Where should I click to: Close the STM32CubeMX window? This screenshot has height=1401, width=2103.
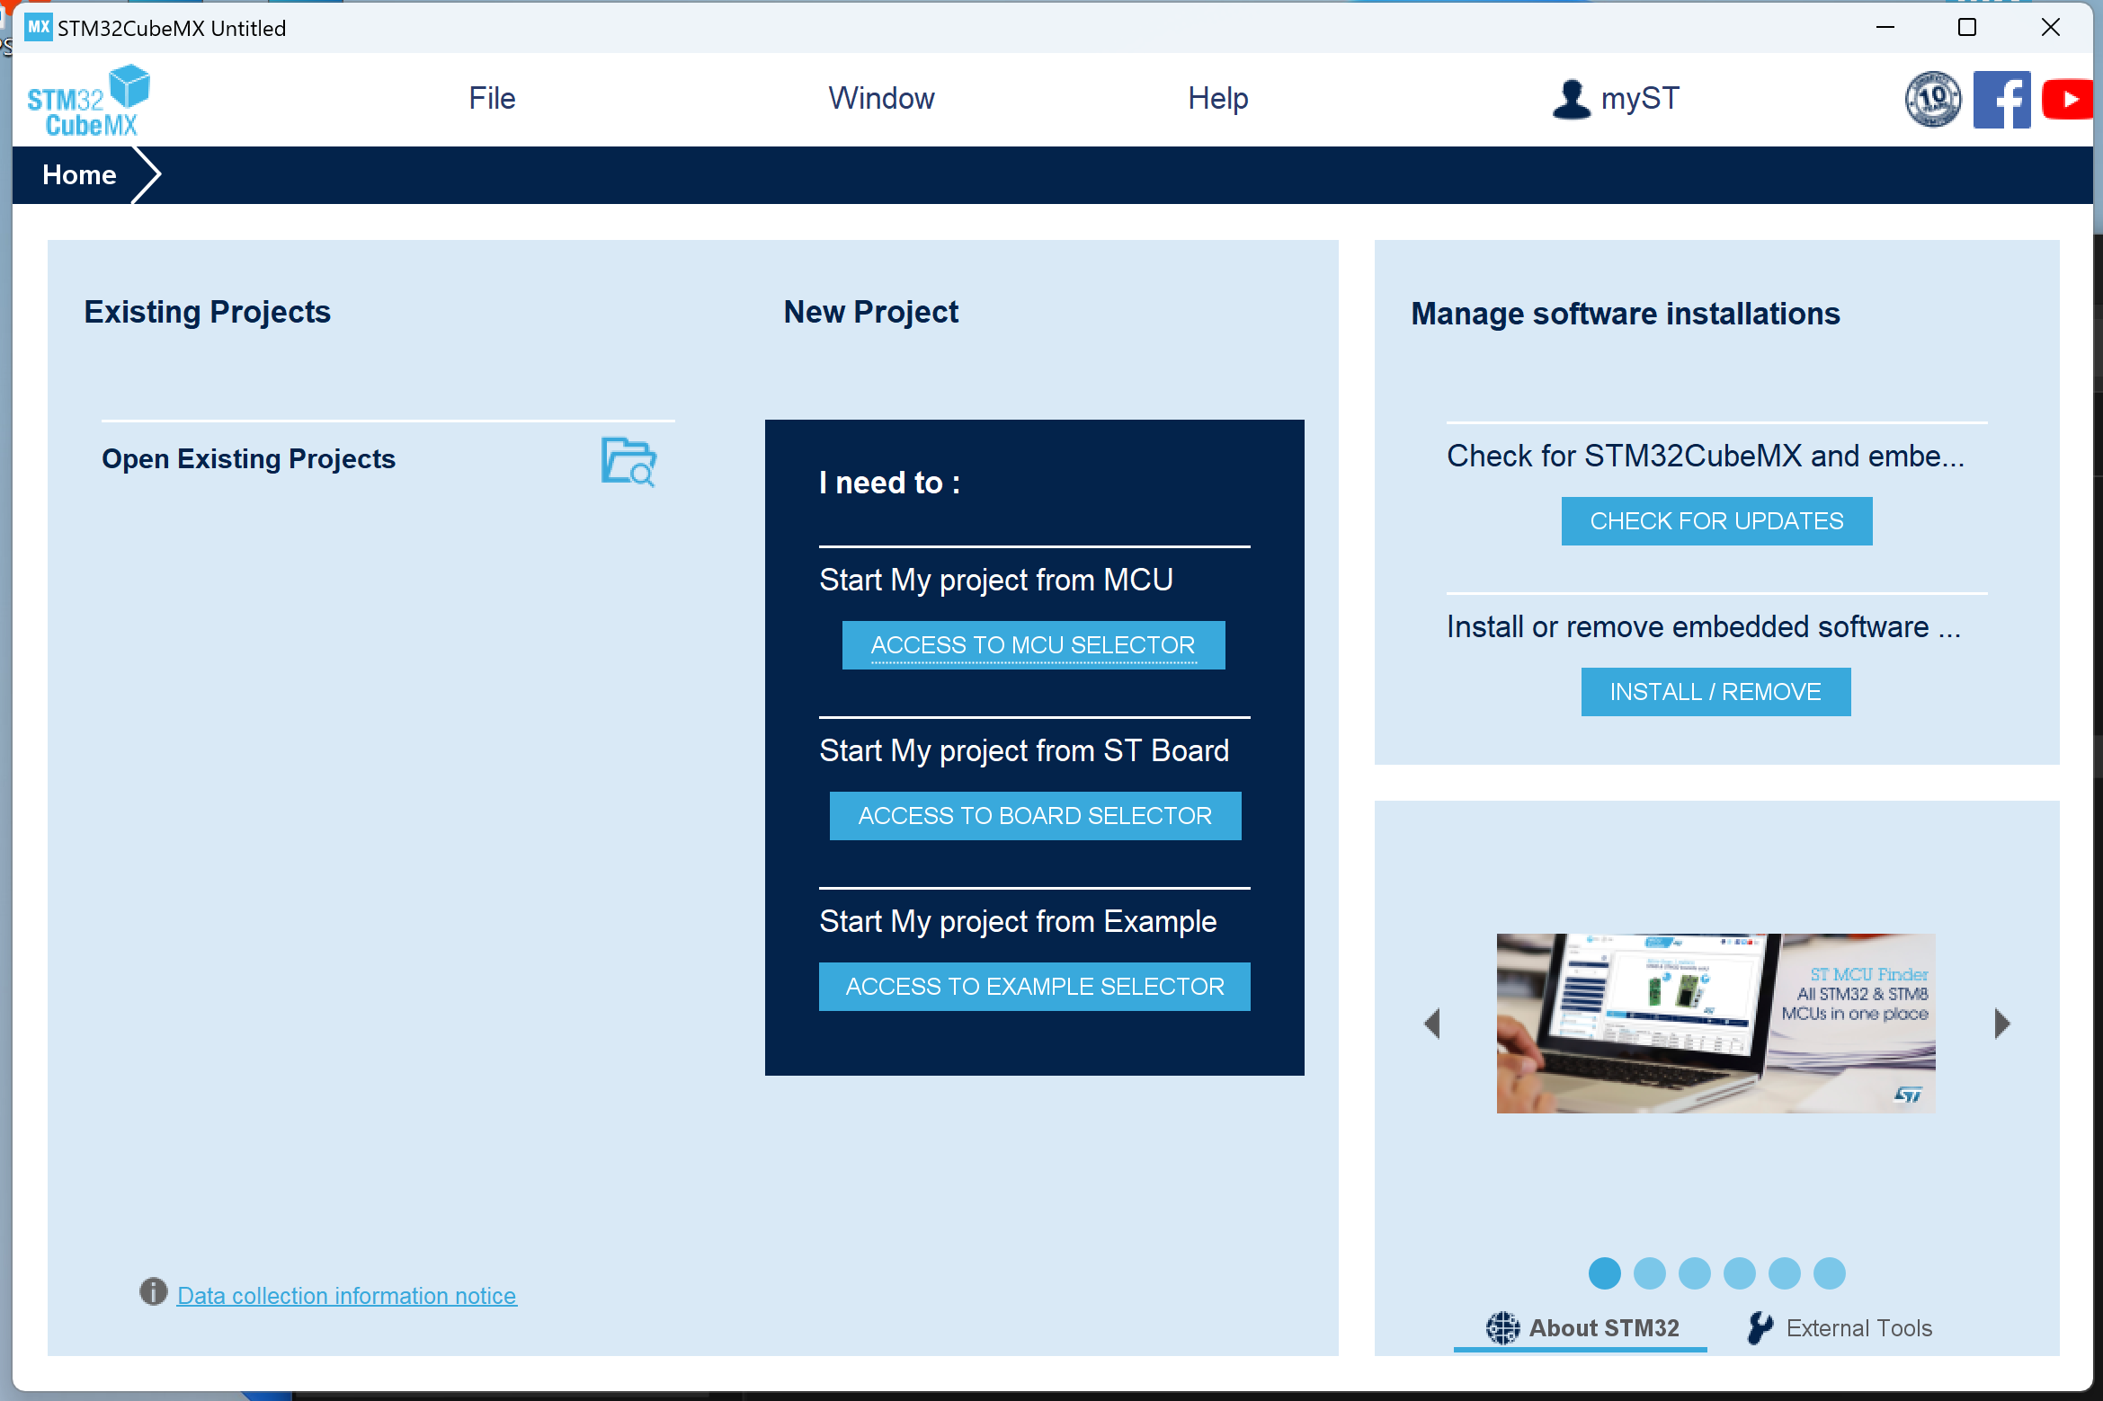tap(2051, 27)
